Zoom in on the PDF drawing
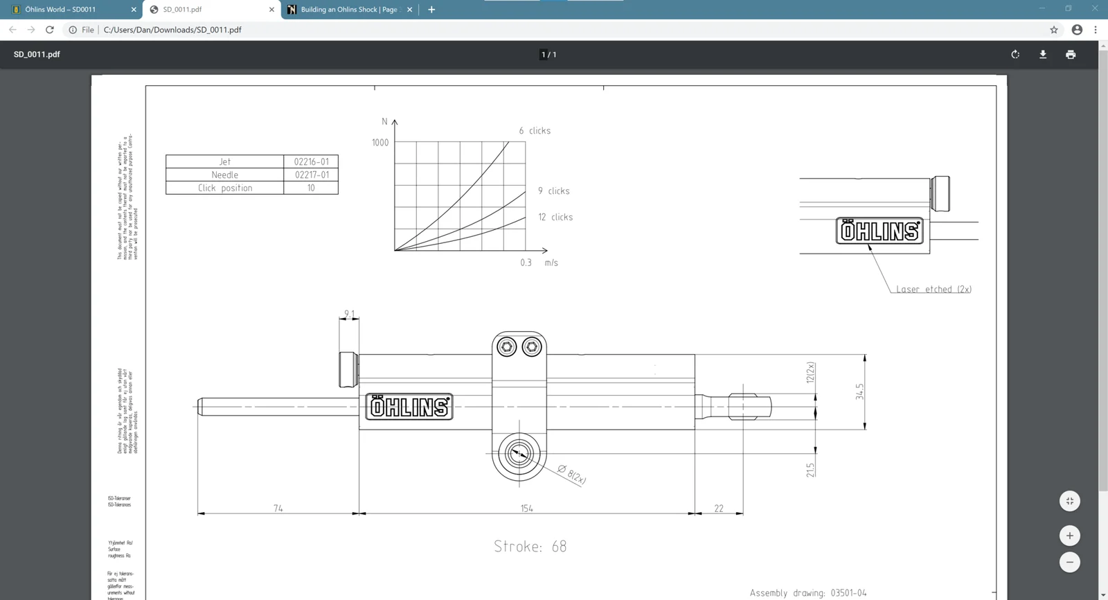This screenshot has height=600, width=1108. tap(1070, 536)
